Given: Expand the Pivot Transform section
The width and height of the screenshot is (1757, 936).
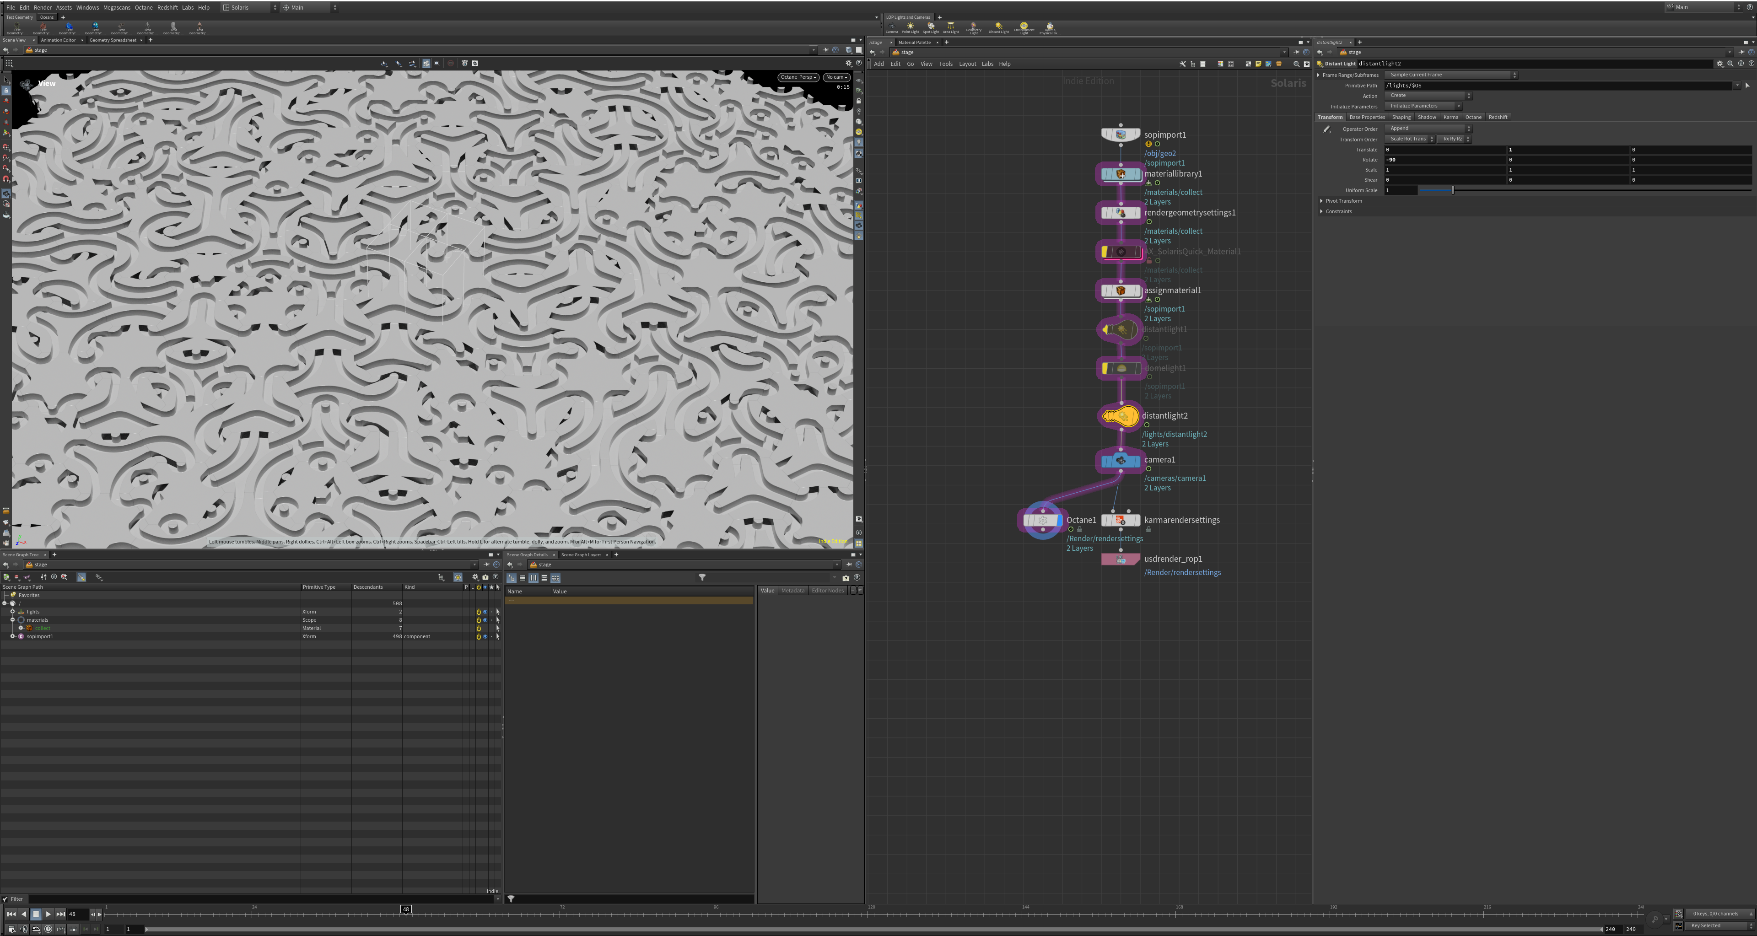Looking at the screenshot, I should (x=1343, y=201).
